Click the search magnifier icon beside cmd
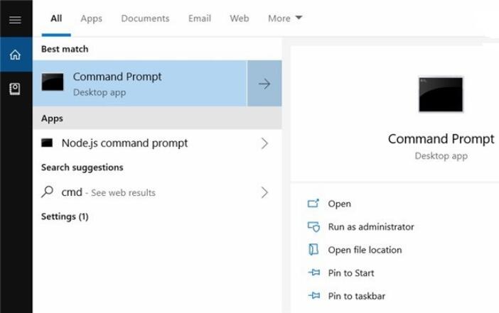This screenshot has width=499, height=313. [48, 192]
